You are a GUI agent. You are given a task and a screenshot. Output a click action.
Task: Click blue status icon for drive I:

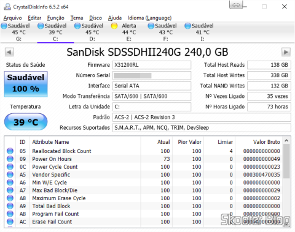coord(187,26)
